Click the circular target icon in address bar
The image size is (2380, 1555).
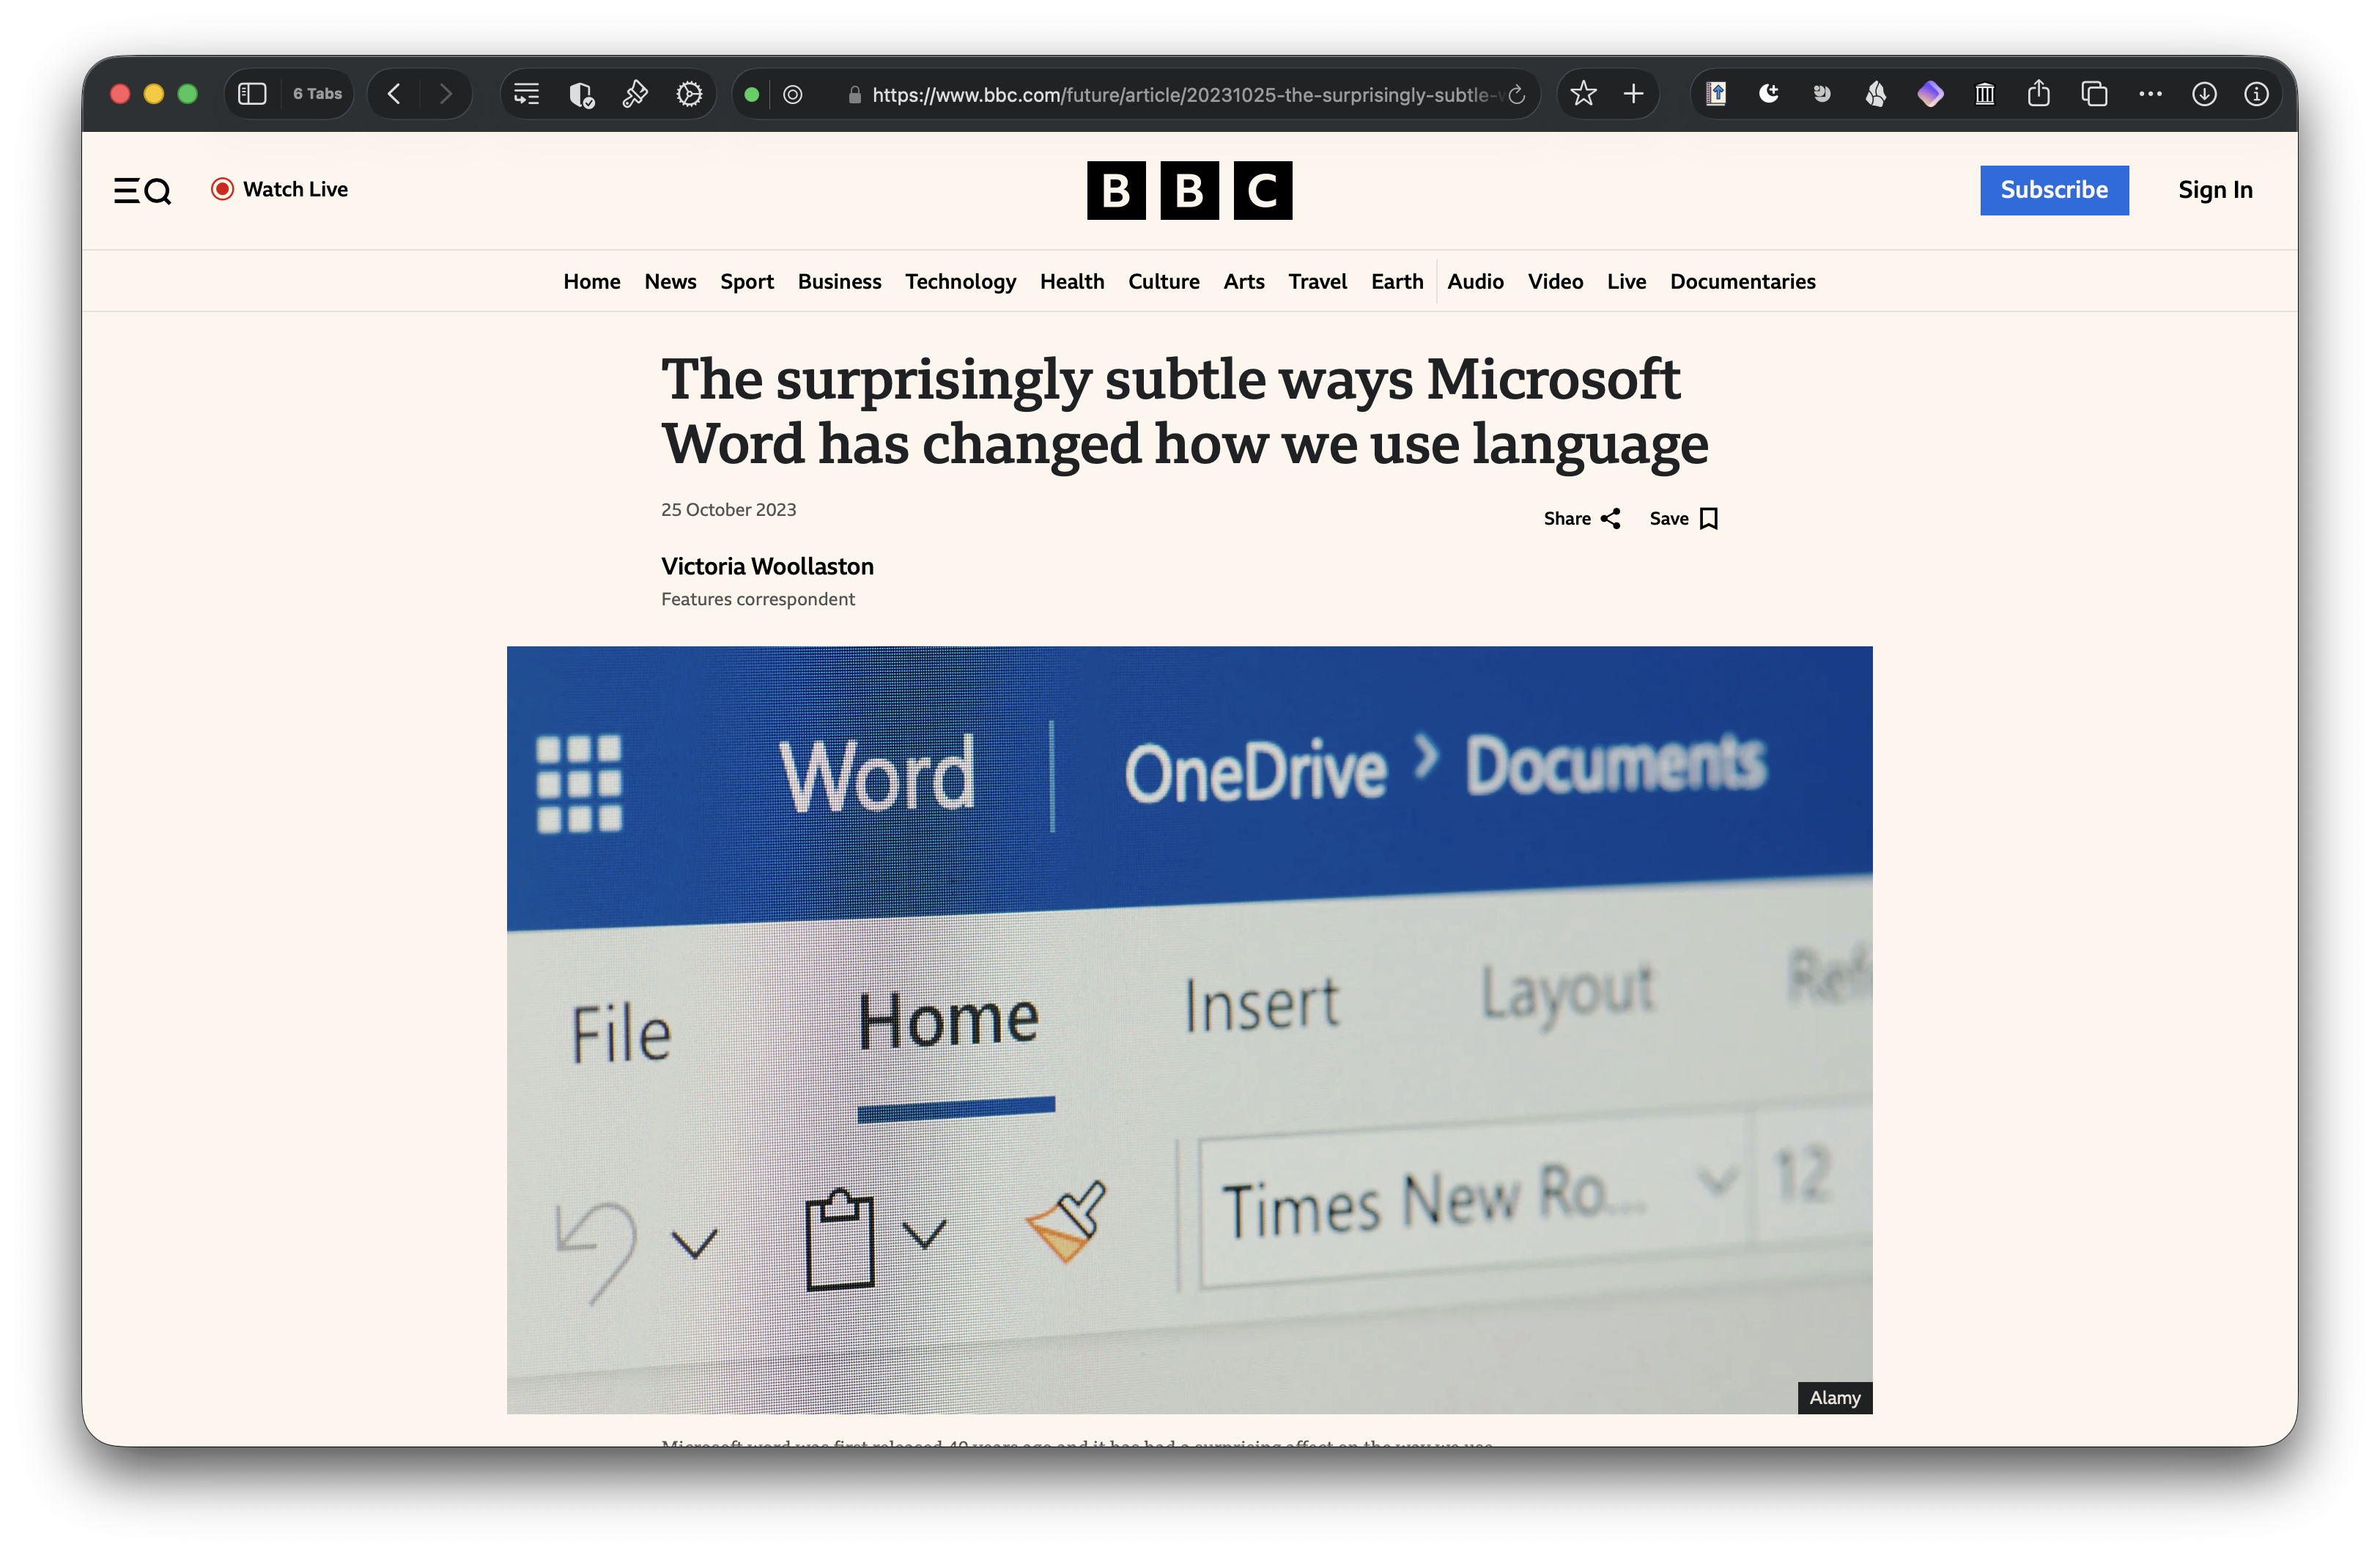pos(793,95)
